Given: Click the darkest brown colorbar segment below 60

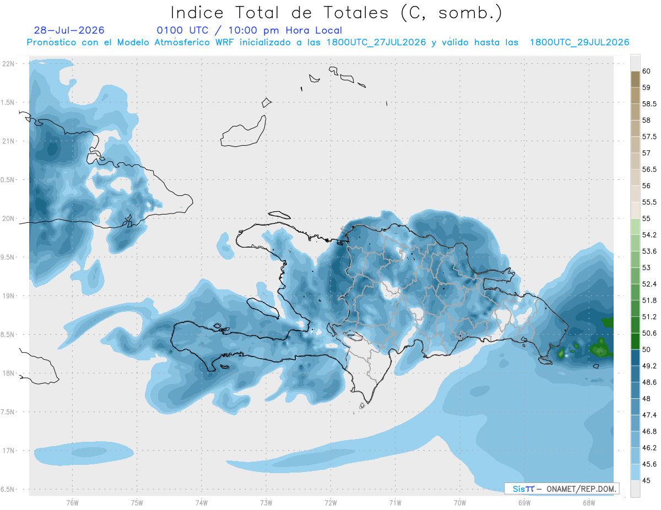Looking at the screenshot, I should click(x=635, y=79).
